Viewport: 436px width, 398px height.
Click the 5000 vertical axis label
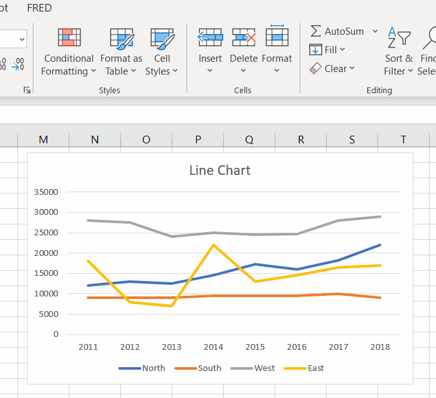click(48, 314)
